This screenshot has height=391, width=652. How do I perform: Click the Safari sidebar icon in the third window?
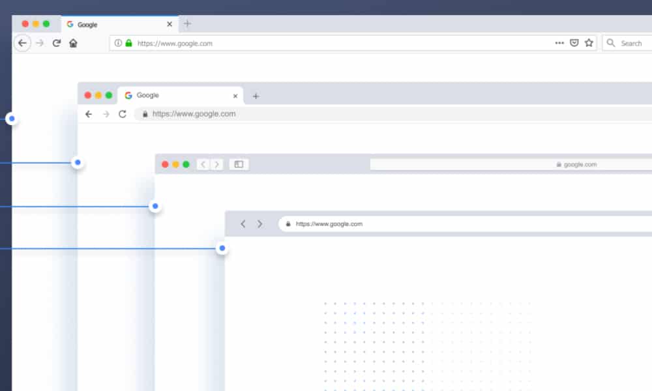click(x=239, y=164)
